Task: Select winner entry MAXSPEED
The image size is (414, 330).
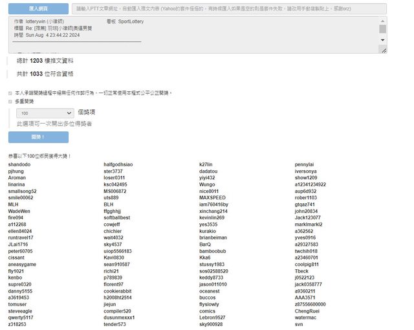Action: pos(212,198)
